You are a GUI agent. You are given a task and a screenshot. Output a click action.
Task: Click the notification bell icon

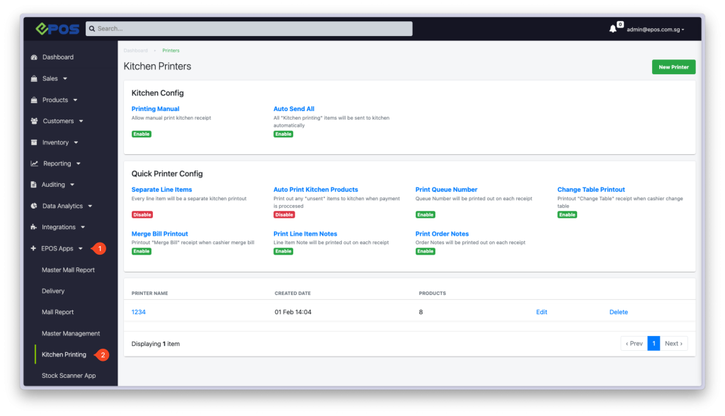pyautogui.click(x=613, y=29)
